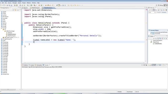Image resolution: width=168 pixels, height=94 pixels.
Task: Select JRE System Library in Package Explorer
Action: click(x=11, y=37)
